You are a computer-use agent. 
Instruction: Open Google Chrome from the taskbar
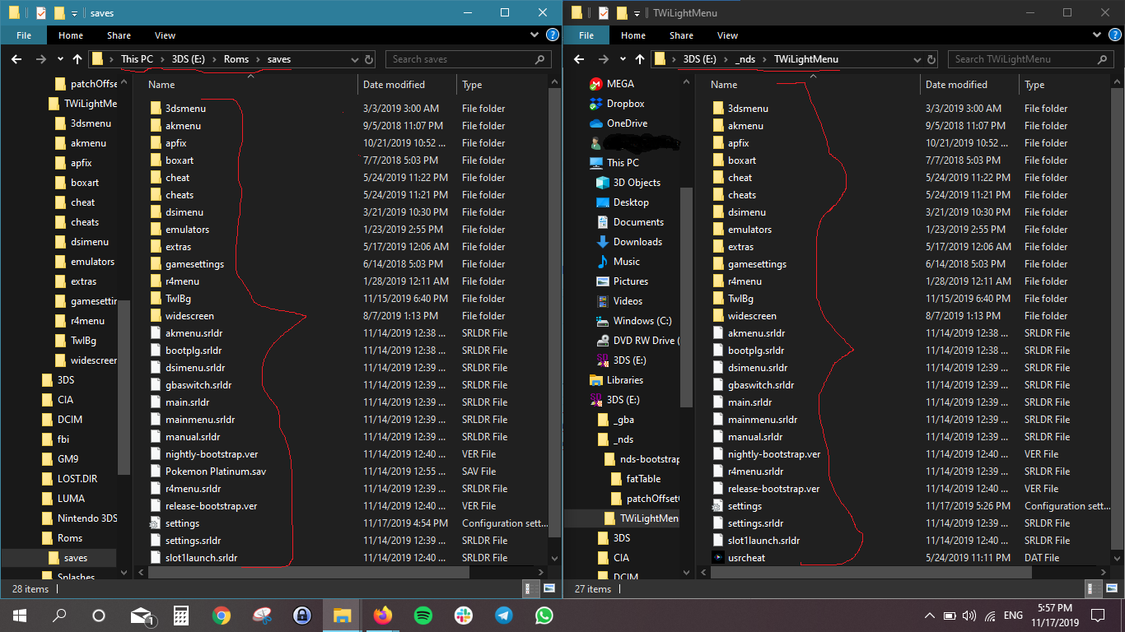click(x=221, y=615)
